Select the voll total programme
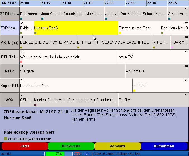This screenshot has height=156, width=189. click(160, 86)
